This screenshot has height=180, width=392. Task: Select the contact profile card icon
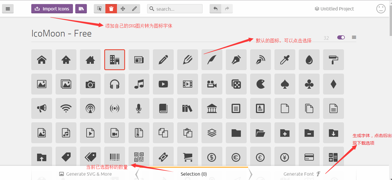click(x=261, y=108)
